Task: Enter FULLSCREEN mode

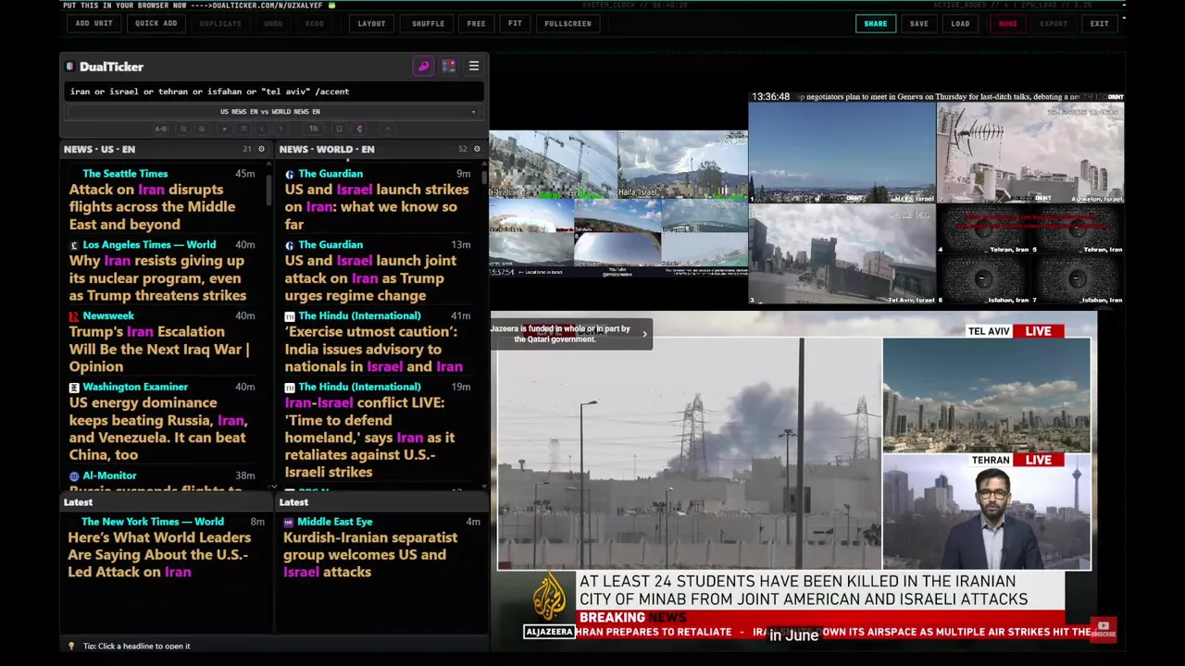Action: (568, 23)
